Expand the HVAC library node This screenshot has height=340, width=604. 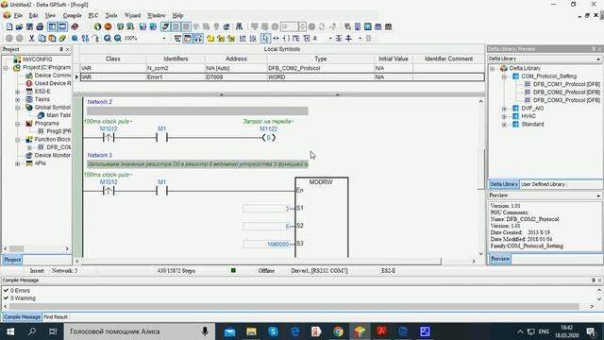coord(504,116)
